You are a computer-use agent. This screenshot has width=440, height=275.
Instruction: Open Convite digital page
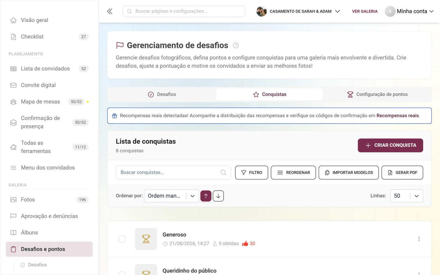click(49, 85)
